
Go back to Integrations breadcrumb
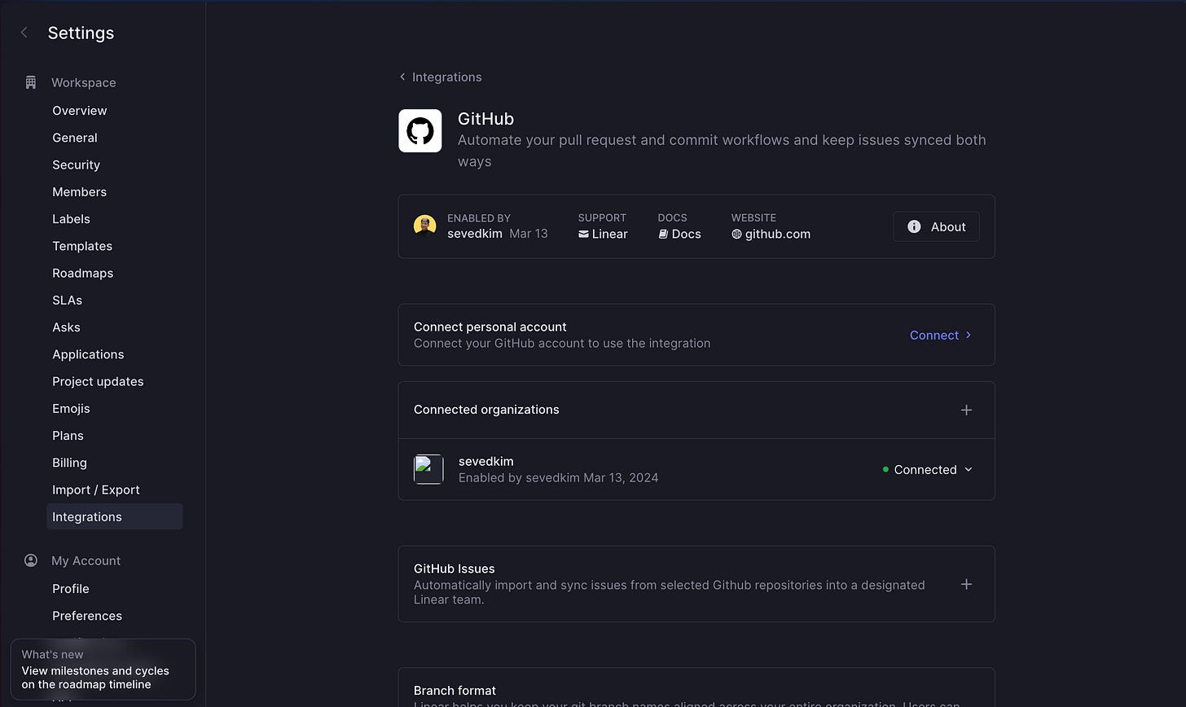(441, 77)
